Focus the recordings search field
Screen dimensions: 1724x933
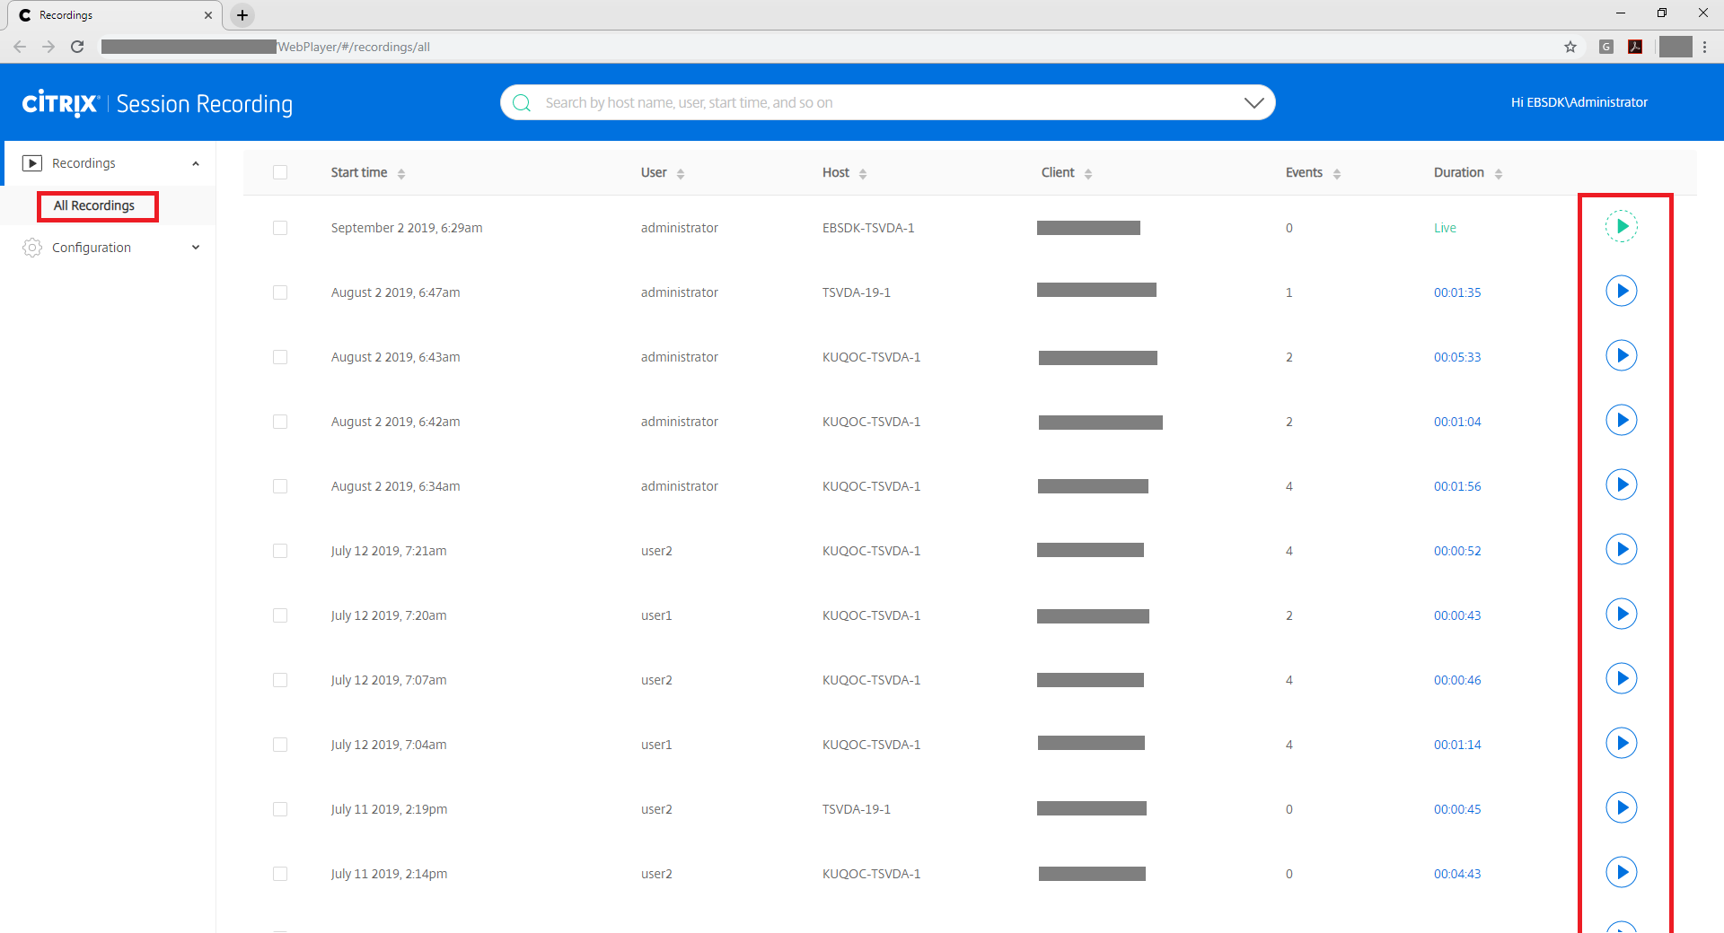coord(887,103)
